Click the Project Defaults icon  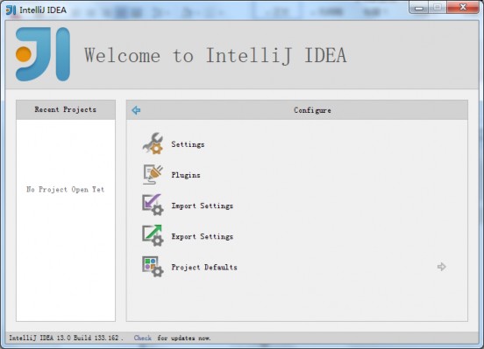tap(153, 267)
